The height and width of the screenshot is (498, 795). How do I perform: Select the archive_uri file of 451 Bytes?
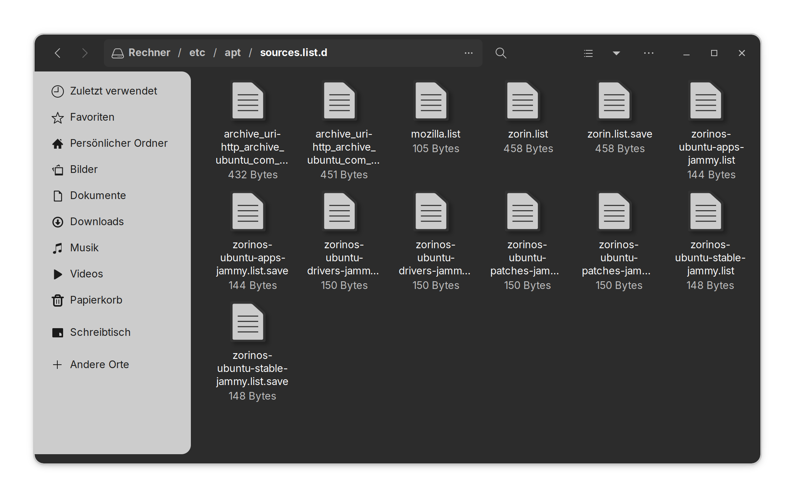pyautogui.click(x=344, y=130)
